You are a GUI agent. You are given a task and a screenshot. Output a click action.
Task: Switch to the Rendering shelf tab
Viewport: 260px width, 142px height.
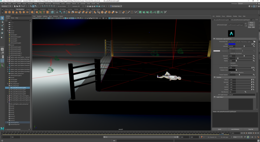click(50, 9)
